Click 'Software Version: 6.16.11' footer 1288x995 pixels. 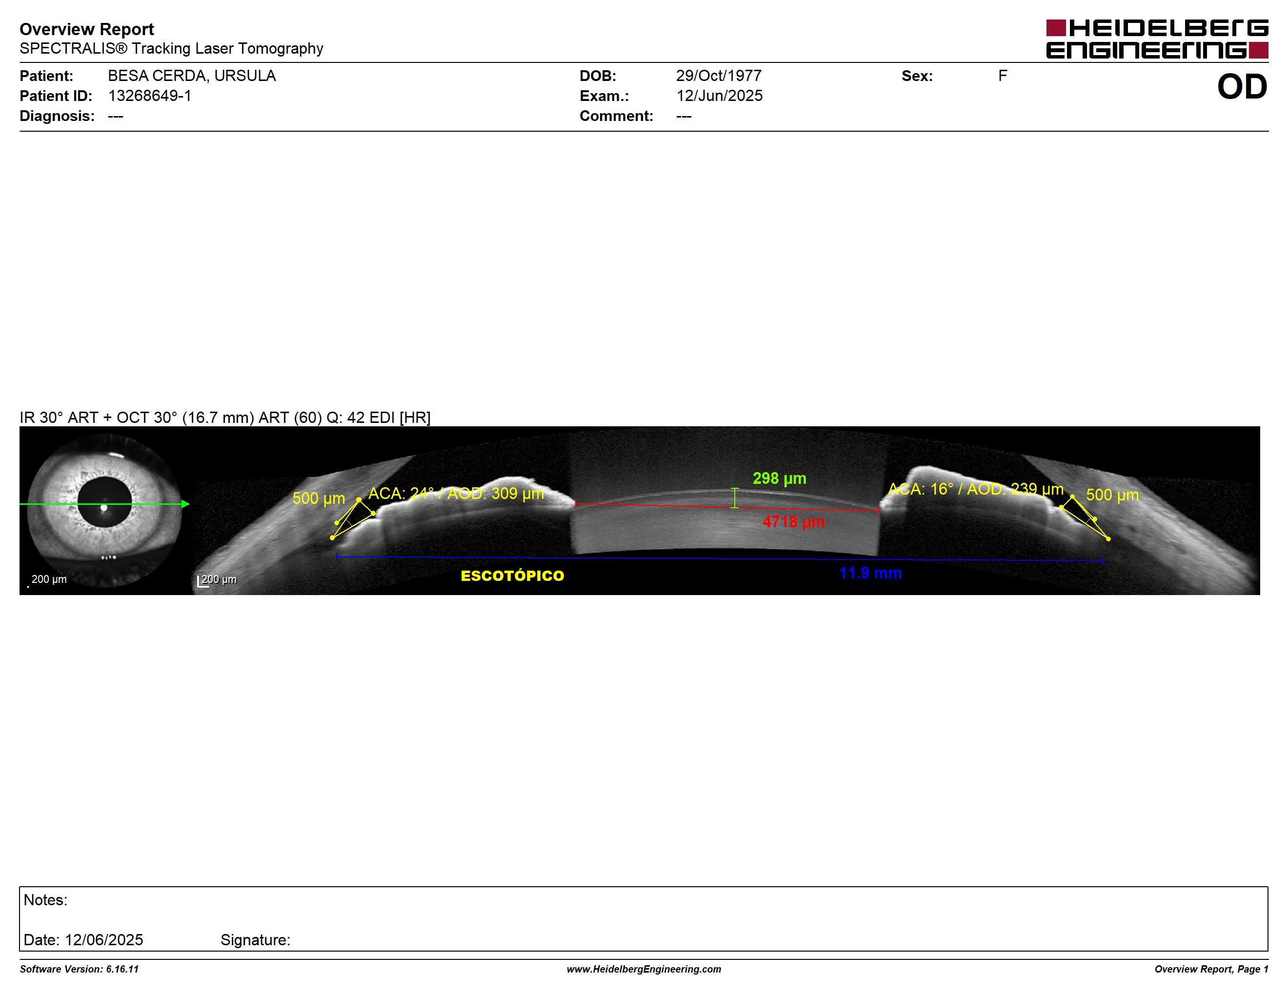click(79, 969)
